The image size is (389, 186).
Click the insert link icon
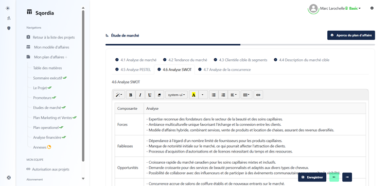click(258, 95)
